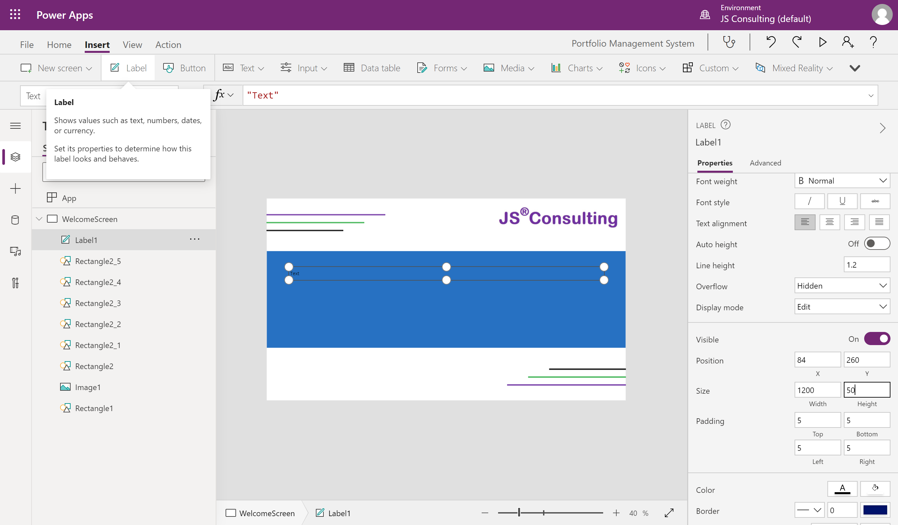Click the App checker stethoscope icon
Viewport: 898px width, 525px height.
click(729, 42)
